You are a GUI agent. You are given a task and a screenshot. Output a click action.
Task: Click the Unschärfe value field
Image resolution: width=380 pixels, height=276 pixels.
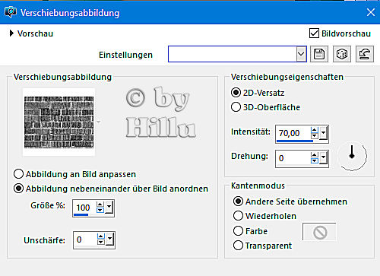85,240
